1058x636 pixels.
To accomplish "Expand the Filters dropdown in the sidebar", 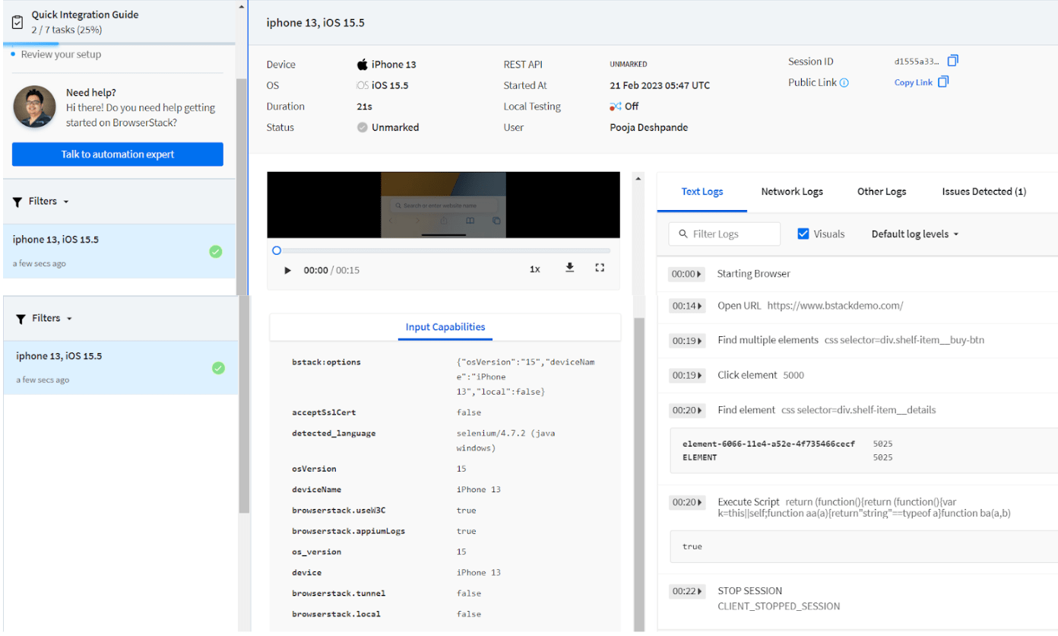I will [x=40, y=201].
